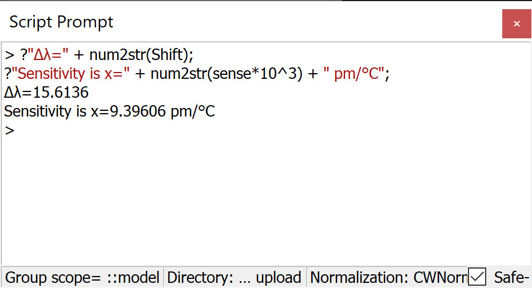Screen dimensions: 532x288
Task: Click the upload directory name
Action: [279, 278]
